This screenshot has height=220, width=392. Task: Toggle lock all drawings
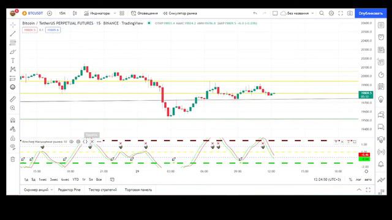(13, 138)
